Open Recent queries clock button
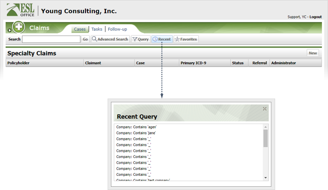Viewport: 328px width, 190px height. click(162, 39)
